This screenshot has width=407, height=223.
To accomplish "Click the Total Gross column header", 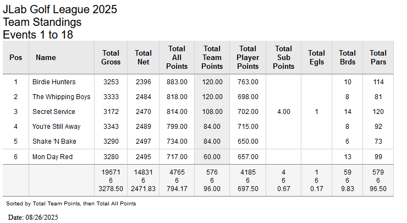I will 111,57.
